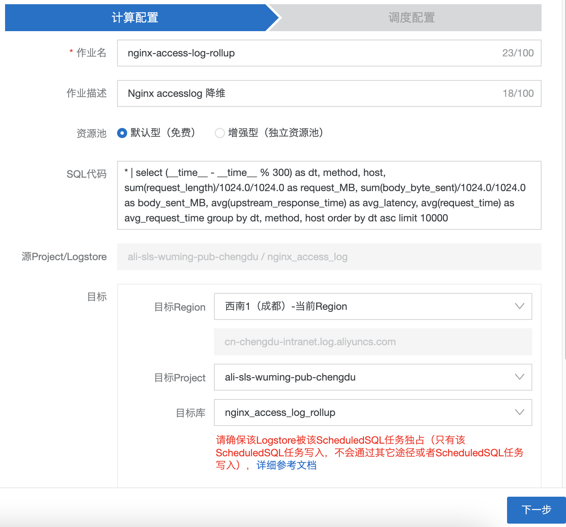Expand the 目标库 dropdown chevron
Image resolution: width=566 pixels, height=527 pixels.
point(520,413)
